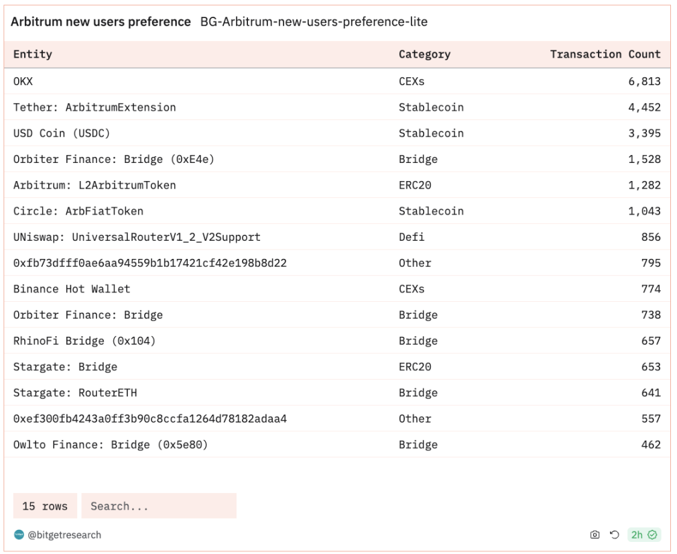Open the @bitgetresearch profile link
Image resolution: width=677 pixels, height=554 pixels.
(x=64, y=535)
